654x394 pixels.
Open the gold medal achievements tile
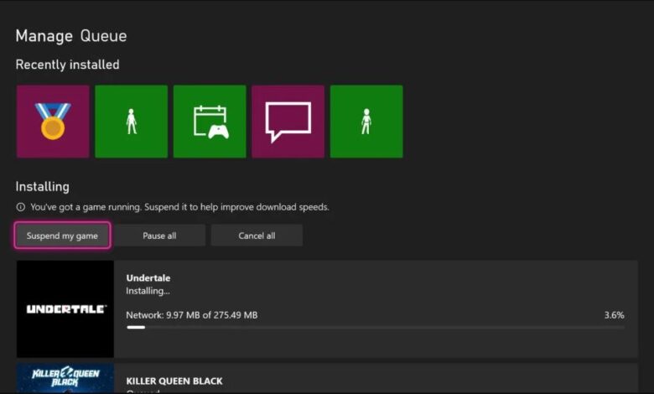(53, 122)
